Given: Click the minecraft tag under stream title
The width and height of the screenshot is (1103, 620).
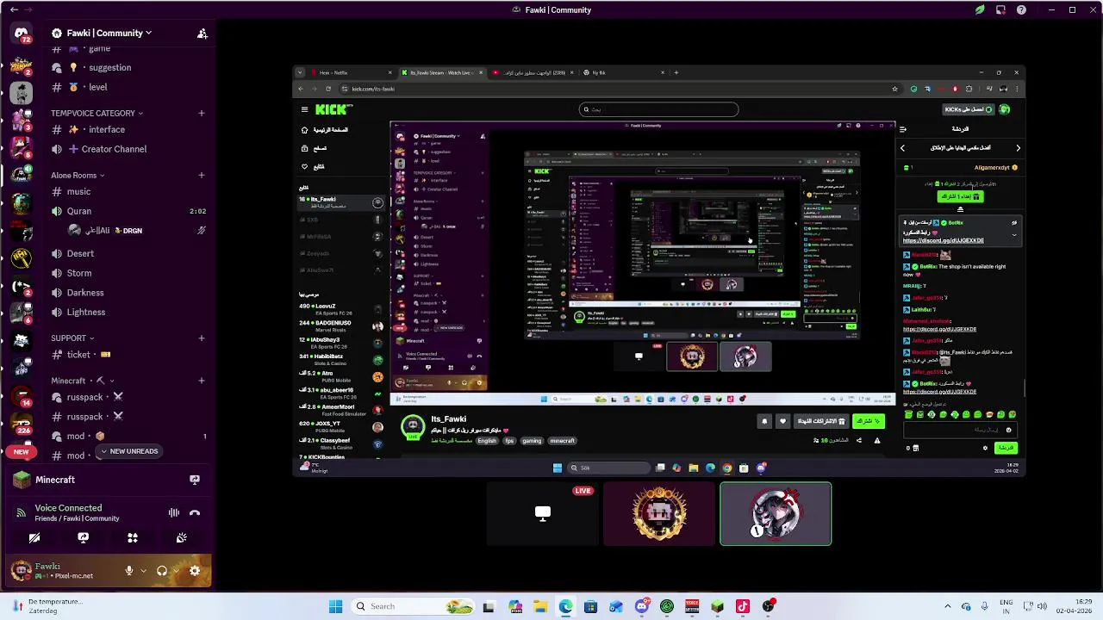Looking at the screenshot, I should (x=562, y=441).
